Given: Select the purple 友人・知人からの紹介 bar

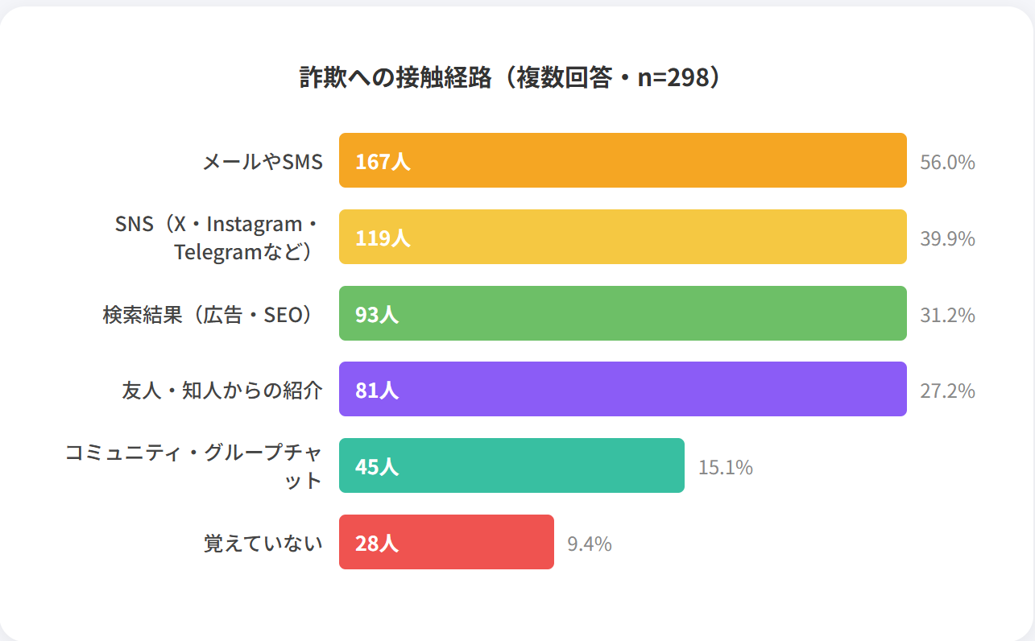Looking at the screenshot, I should click(623, 389).
